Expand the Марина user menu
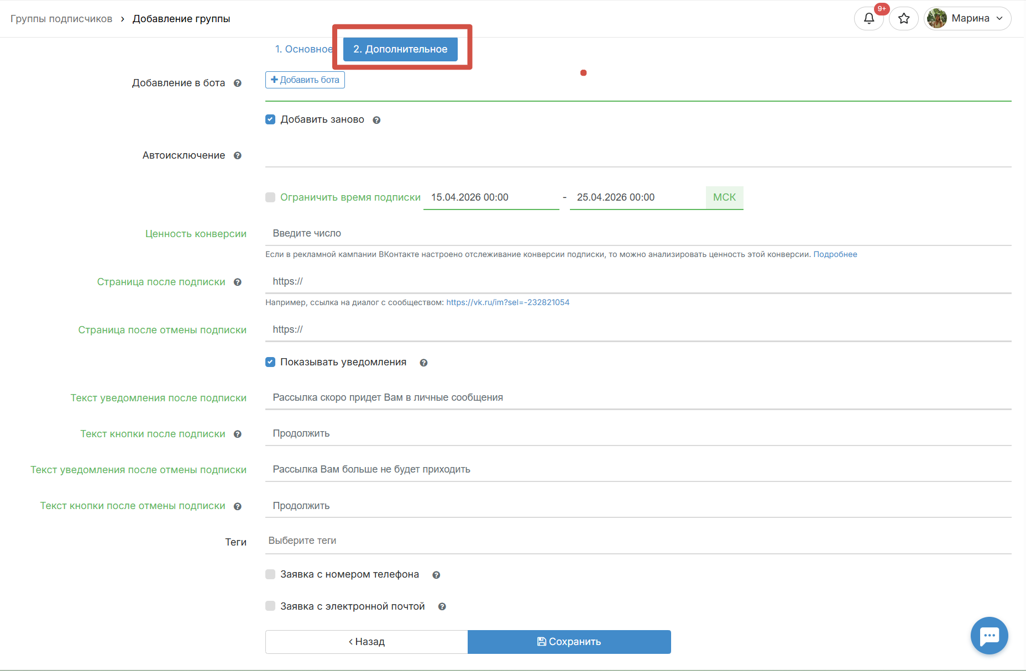The width and height of the screenshot is (1026, 671). coord(968,19)
